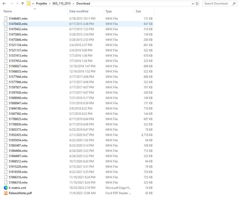
Task: Select the 51521134.mhx file
Action: [18, 45]
